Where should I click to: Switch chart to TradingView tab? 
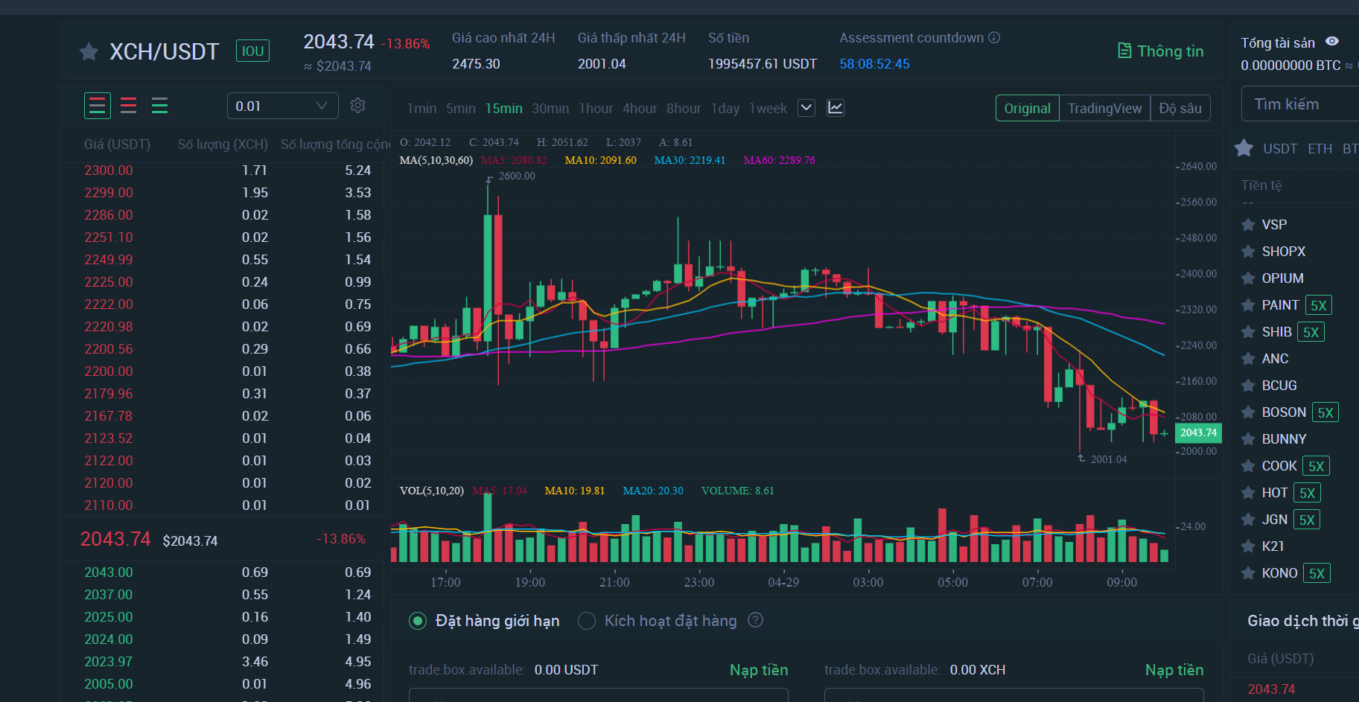[x=1104, y=108]
